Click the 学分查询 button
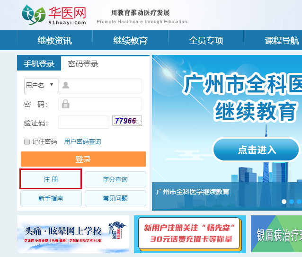 click(115, 179)
